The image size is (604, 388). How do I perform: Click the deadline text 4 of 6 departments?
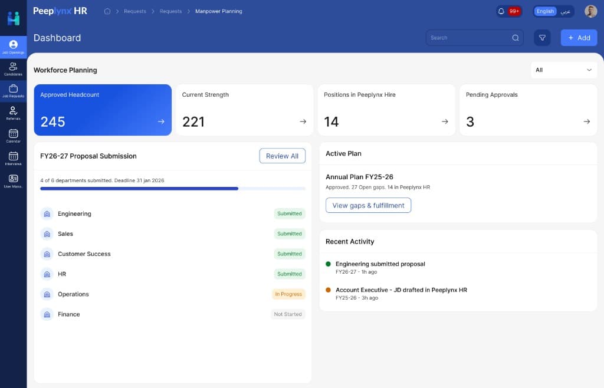click(x=102, y=180)
